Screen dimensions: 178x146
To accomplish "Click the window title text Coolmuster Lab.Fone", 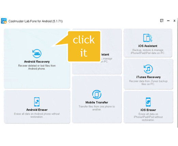I will point(35,21).
